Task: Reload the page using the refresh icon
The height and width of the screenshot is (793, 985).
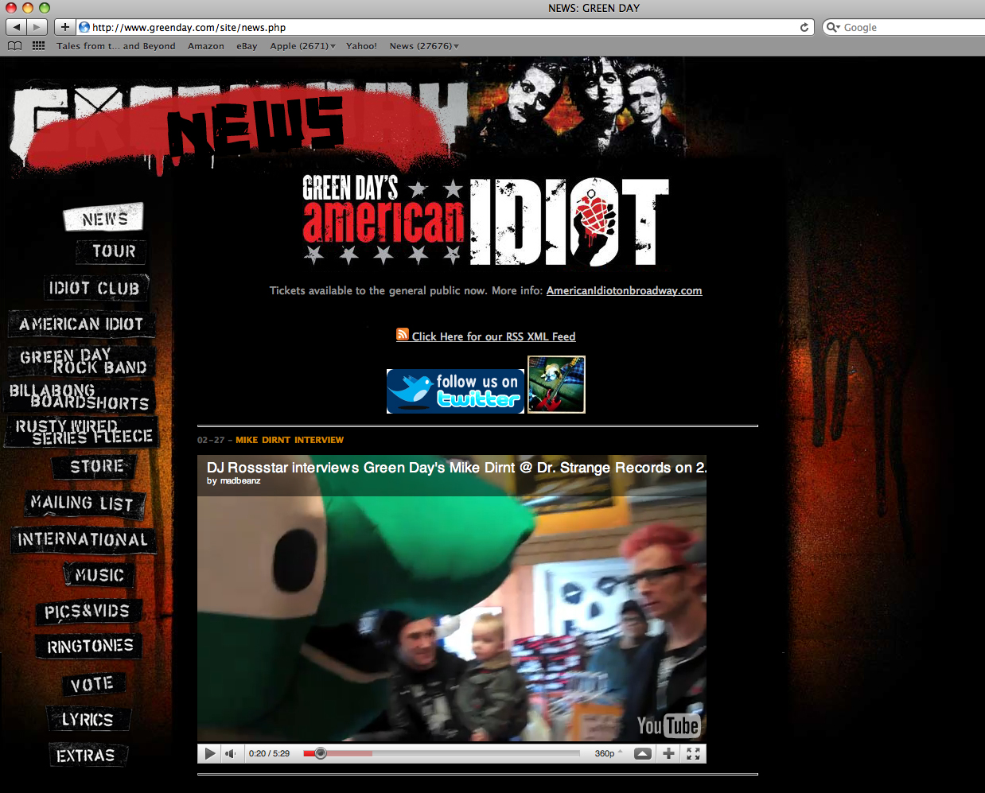Action: (804, 27)
